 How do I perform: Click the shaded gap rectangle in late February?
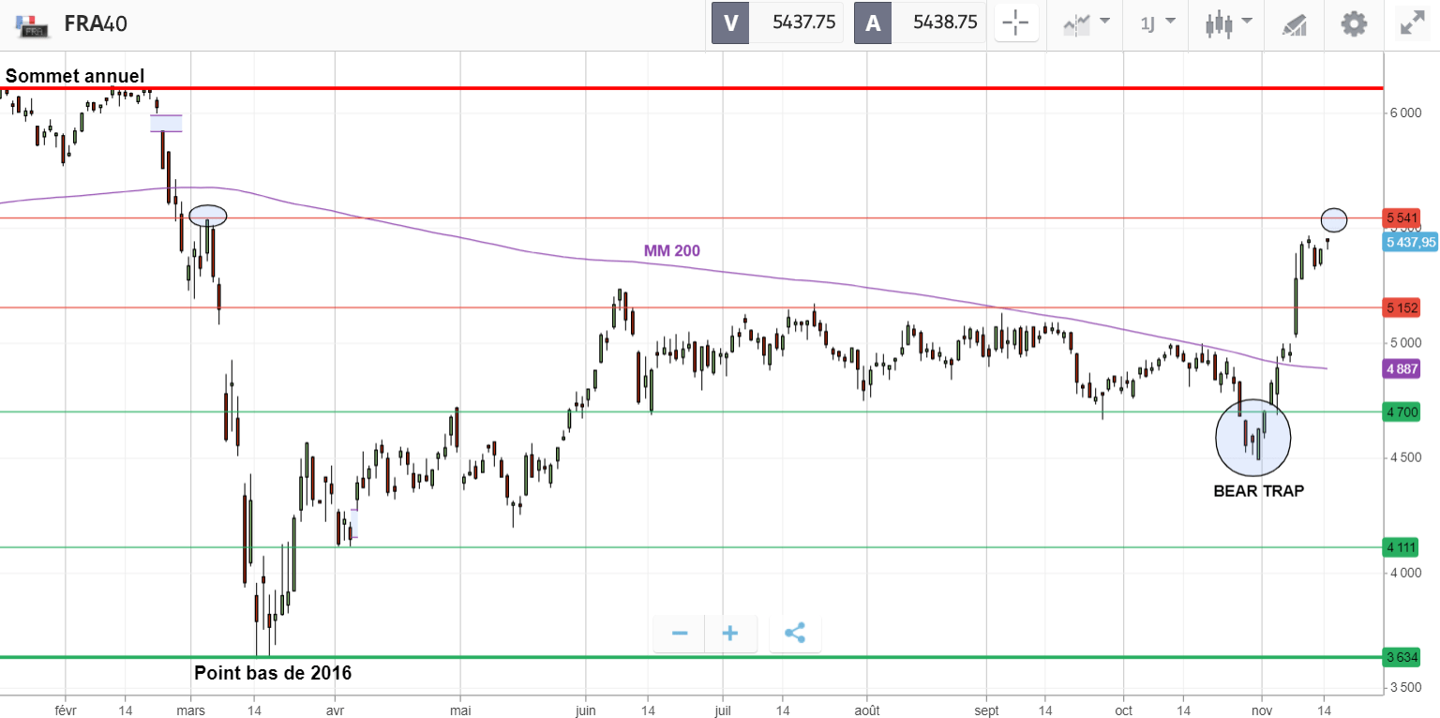click(x=166, y=123)
